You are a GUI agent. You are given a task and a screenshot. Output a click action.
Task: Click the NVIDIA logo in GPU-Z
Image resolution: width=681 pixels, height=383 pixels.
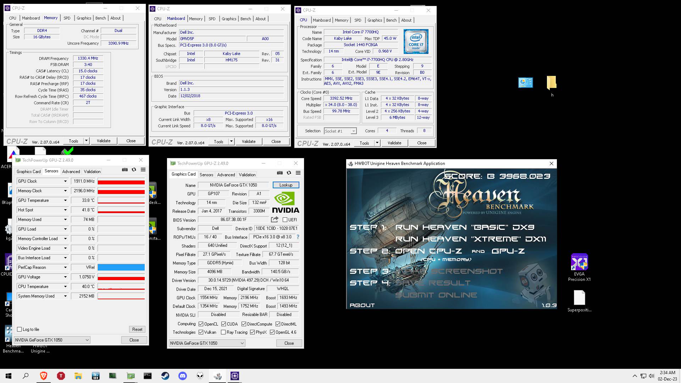tap(286, 202)
